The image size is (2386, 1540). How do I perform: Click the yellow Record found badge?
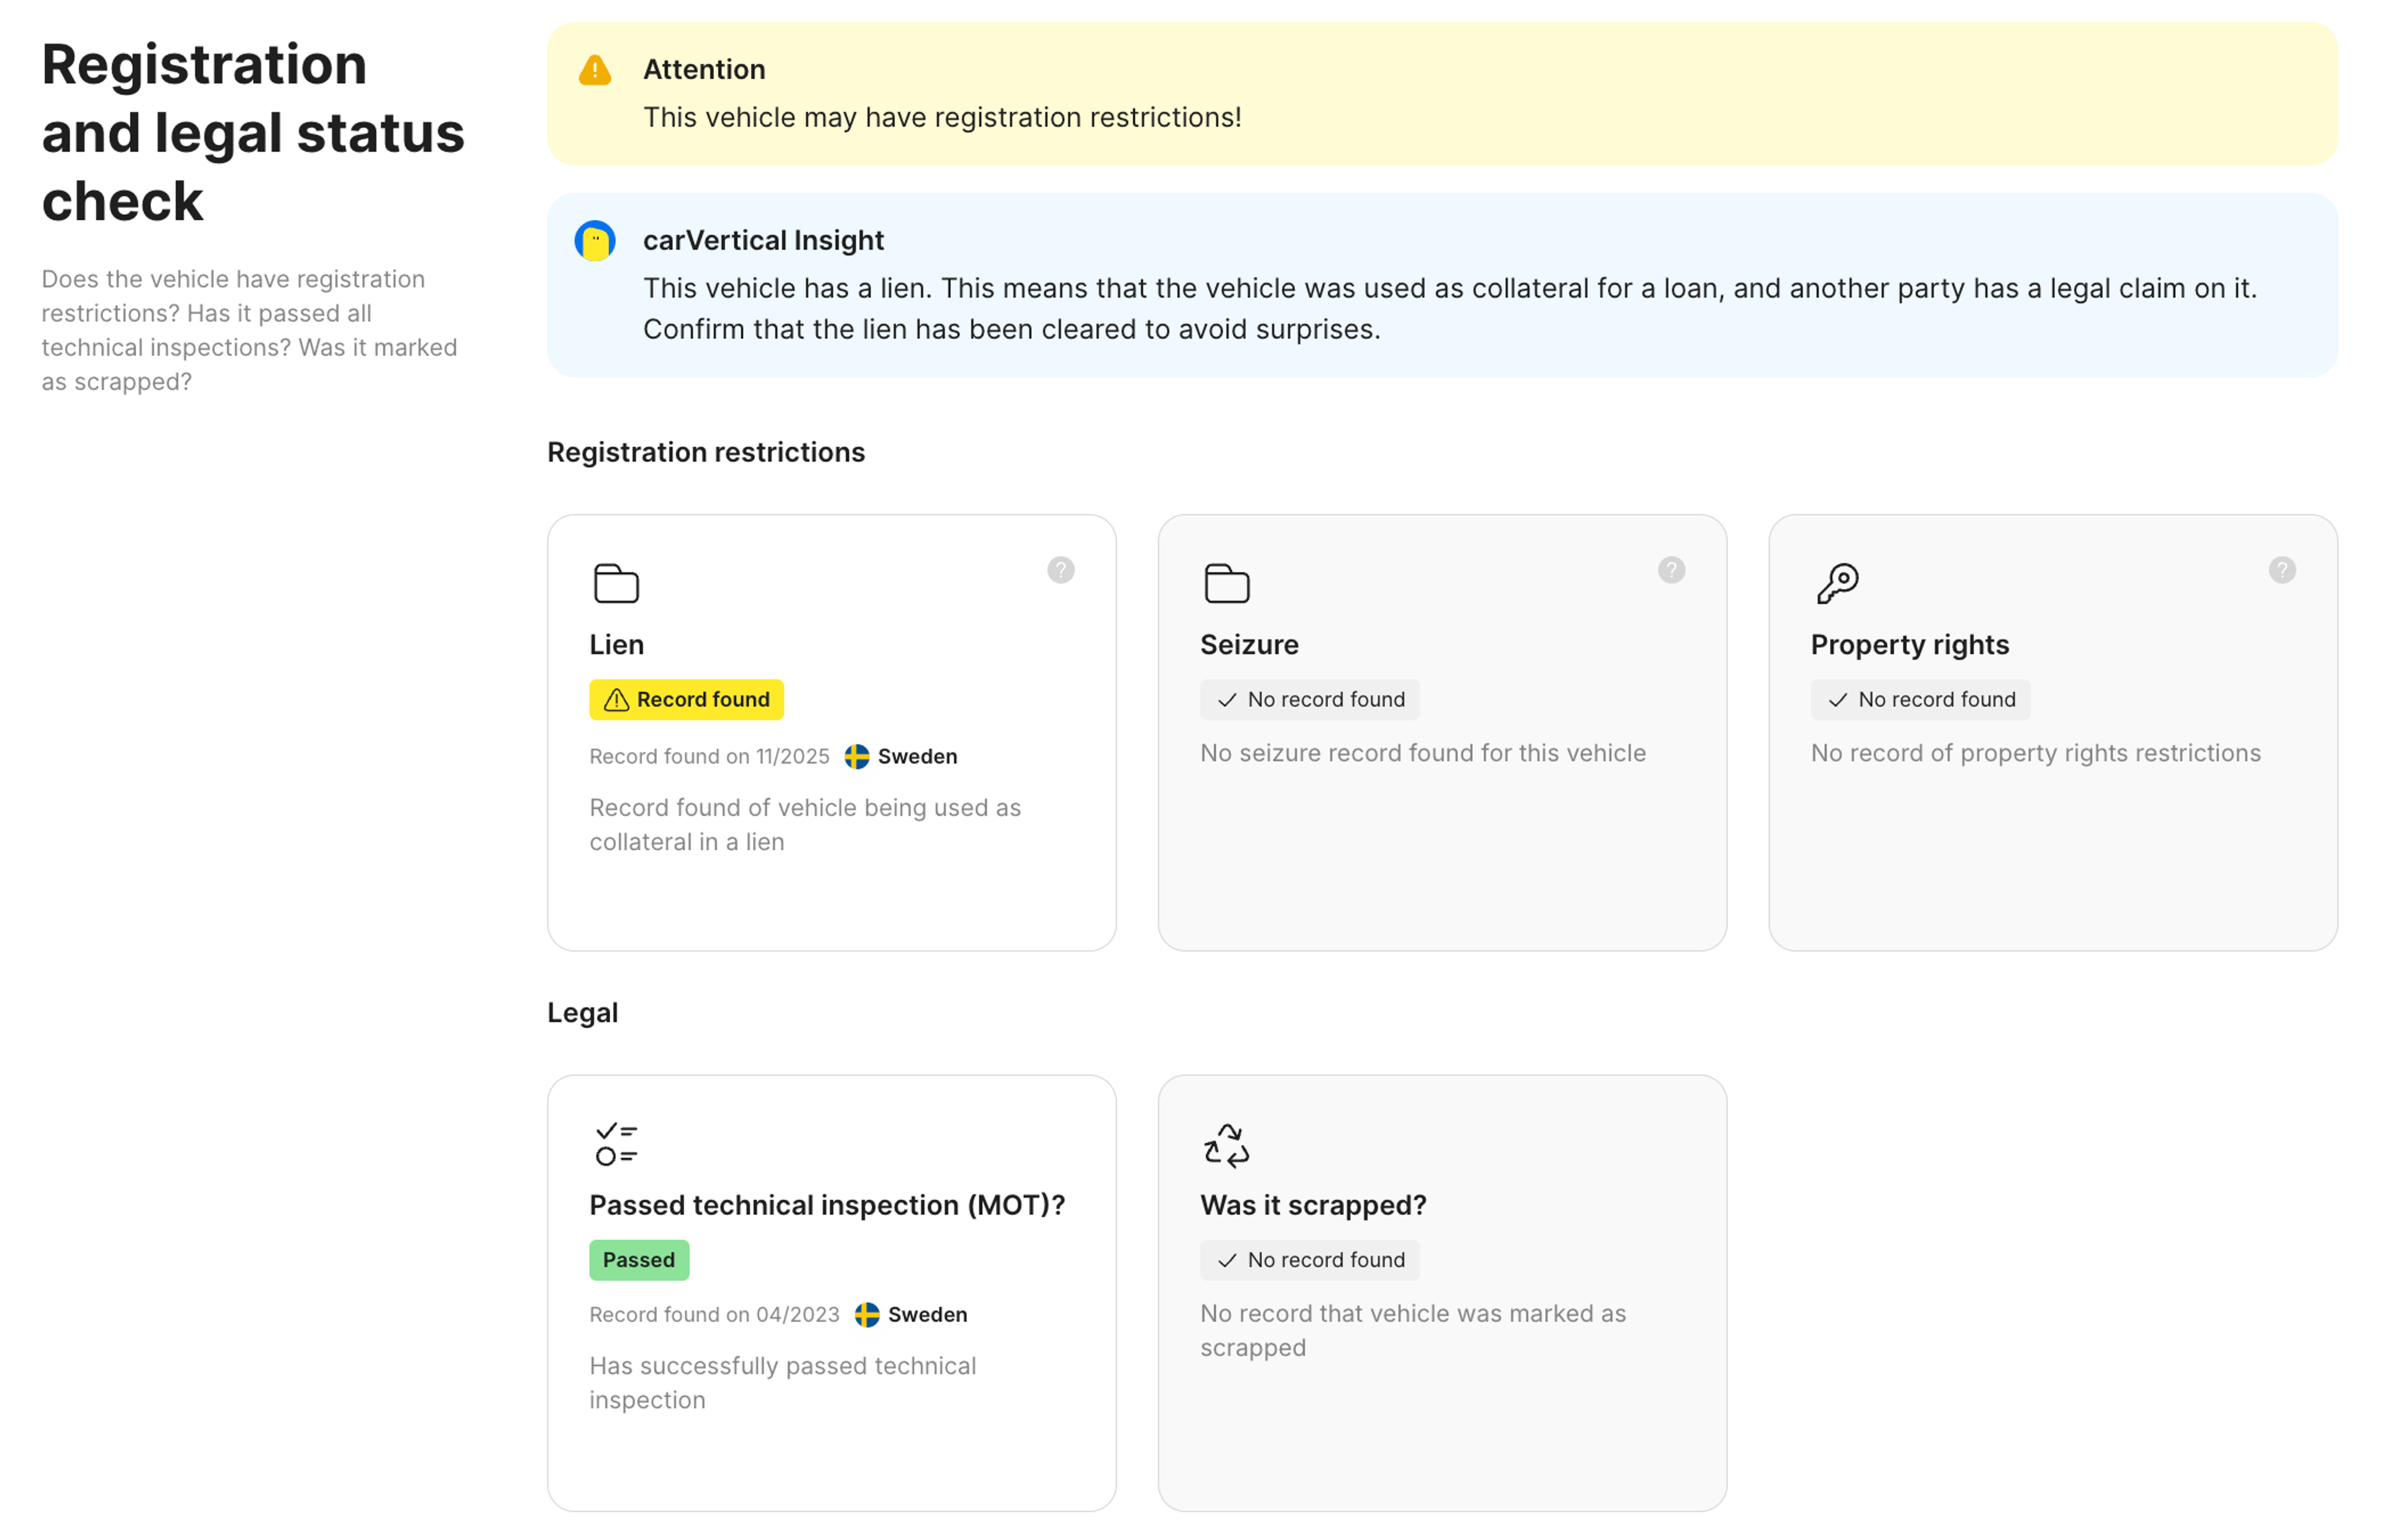click(686, 699)
